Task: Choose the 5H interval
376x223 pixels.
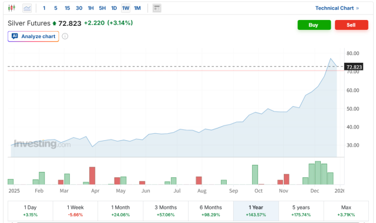Action: (102, 8)
